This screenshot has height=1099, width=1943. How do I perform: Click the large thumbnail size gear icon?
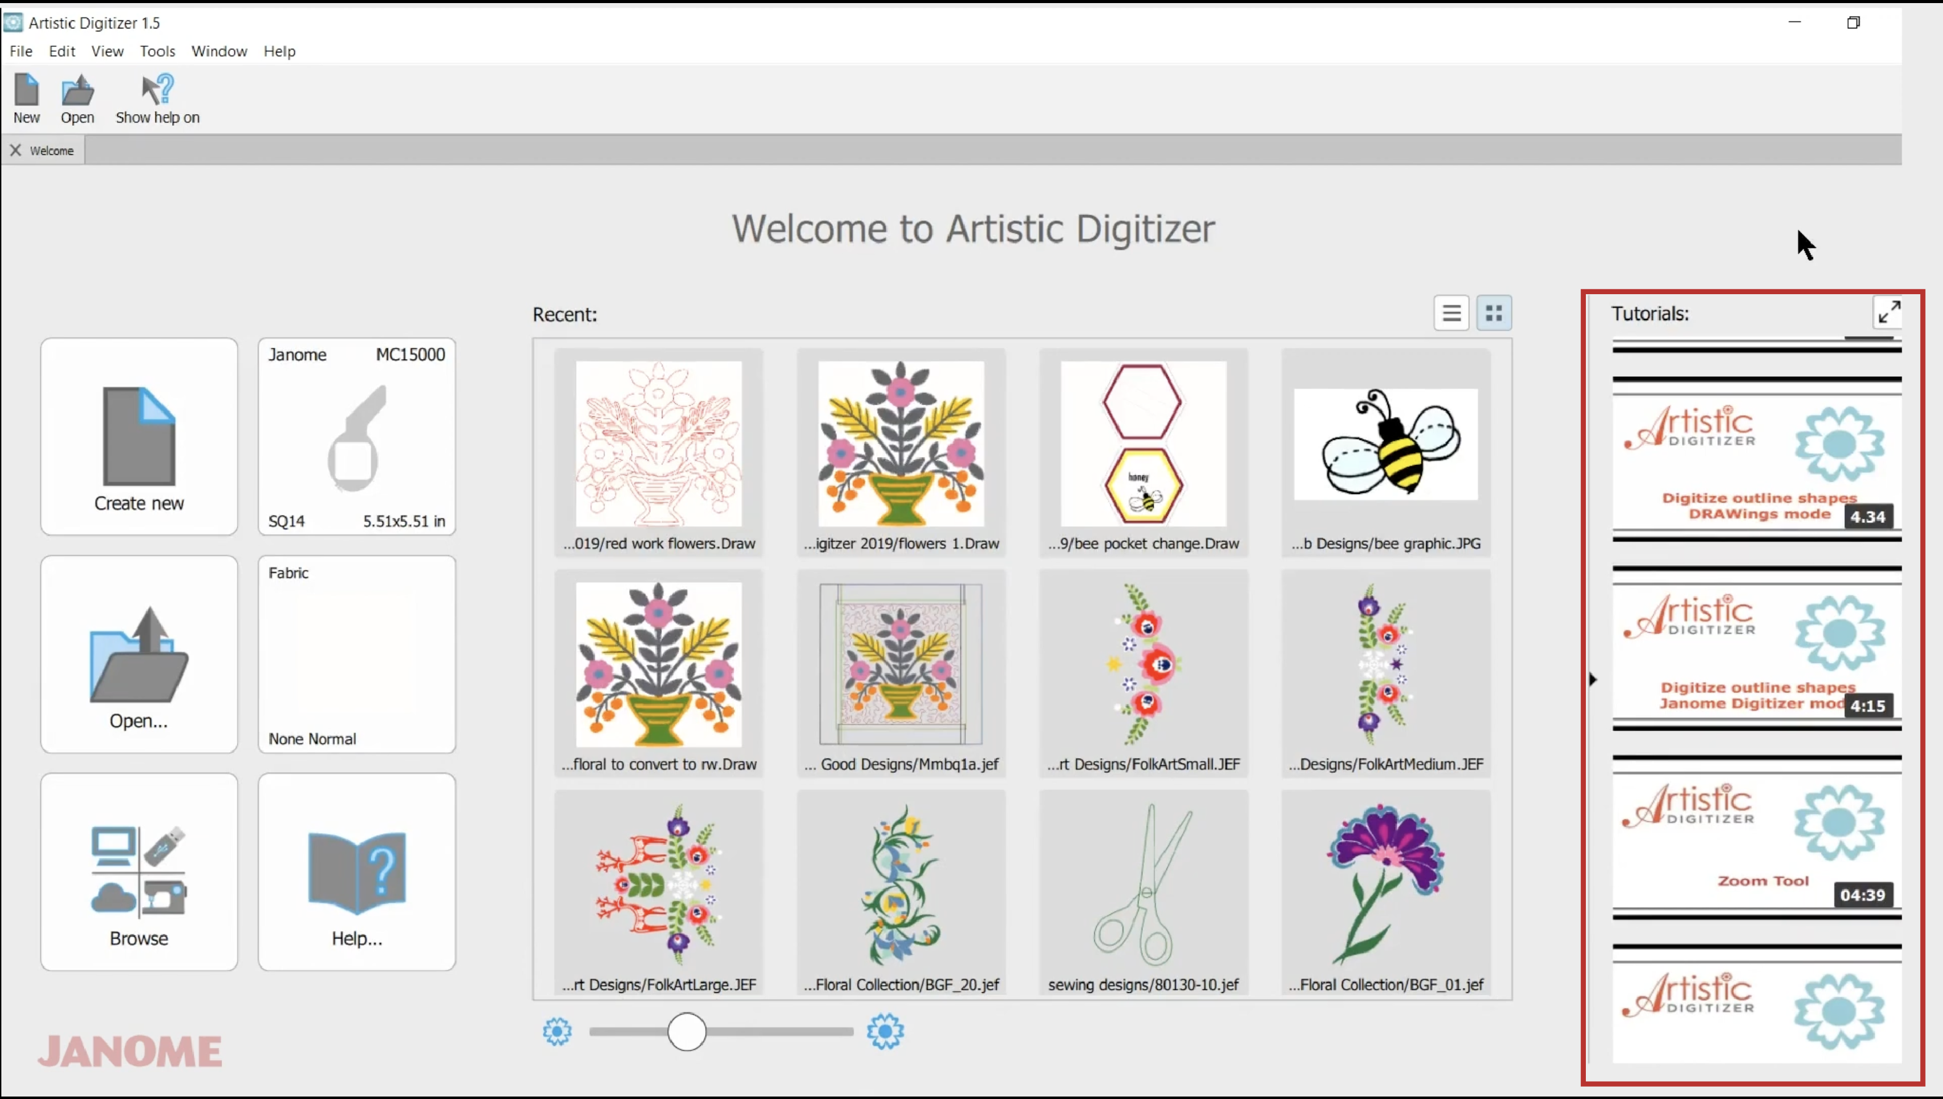click(x=885, y=1031)
